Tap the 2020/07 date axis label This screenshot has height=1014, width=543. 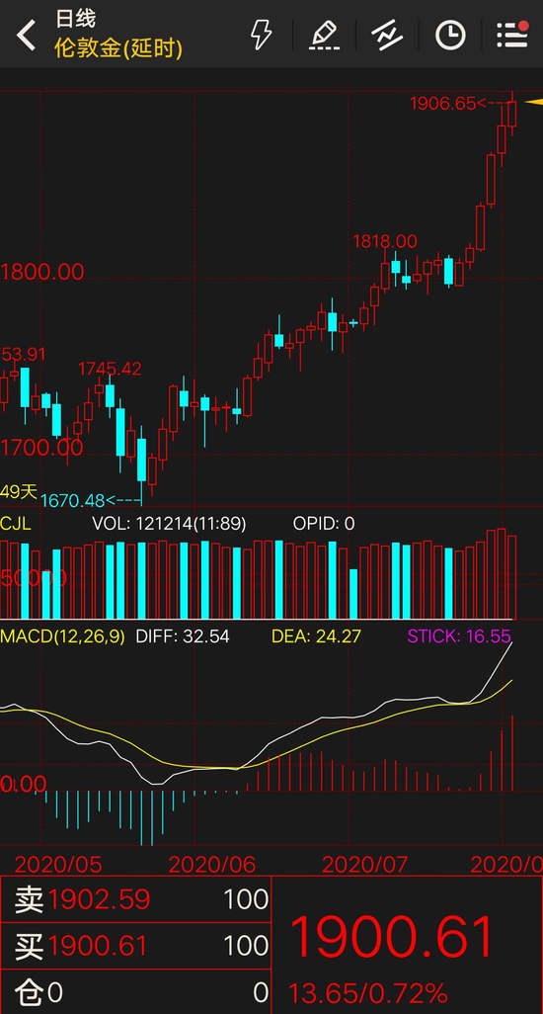(x=365, y=864)
